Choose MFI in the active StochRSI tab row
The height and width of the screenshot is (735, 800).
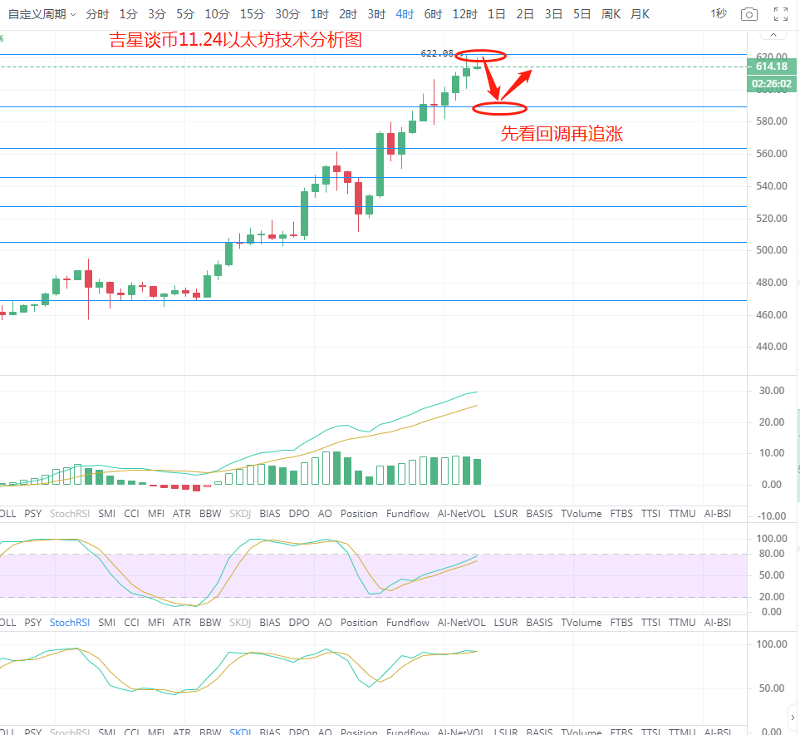click(156, 622)
